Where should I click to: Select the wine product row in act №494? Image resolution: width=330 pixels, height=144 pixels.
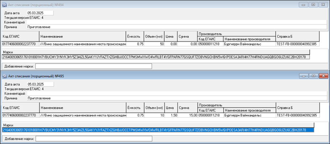83,44
